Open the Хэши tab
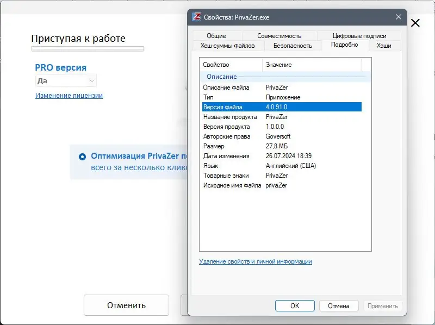This screenshot has width=435, height=325. pyautogui.click(x=384, y=46)
